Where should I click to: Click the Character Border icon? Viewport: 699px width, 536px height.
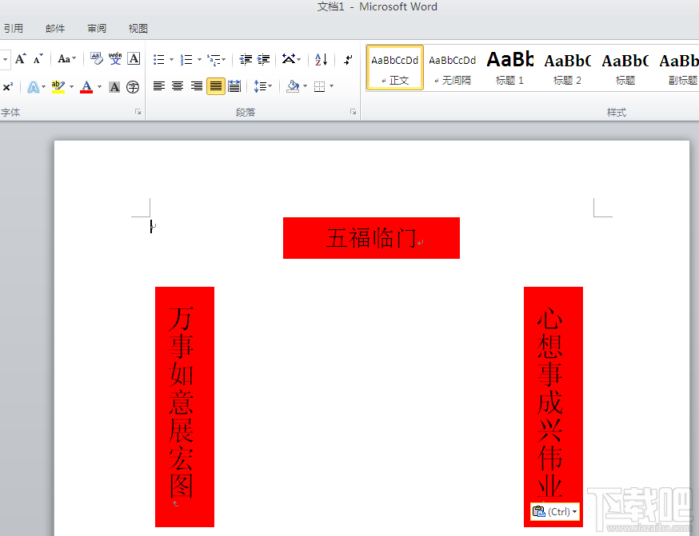pos(134,58)
